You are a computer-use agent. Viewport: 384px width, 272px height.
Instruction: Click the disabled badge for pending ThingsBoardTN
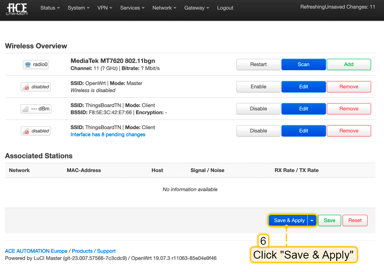pyautogui.click(x=36, y=131)
